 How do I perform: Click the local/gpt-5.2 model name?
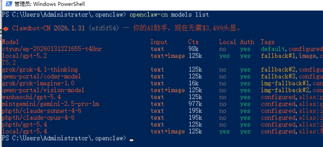(25, 56)
